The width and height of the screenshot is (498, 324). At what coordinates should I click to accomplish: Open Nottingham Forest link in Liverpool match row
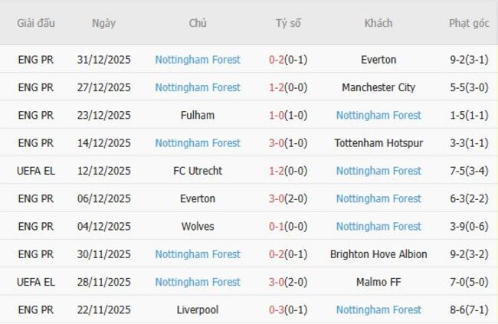click(378, 310)
